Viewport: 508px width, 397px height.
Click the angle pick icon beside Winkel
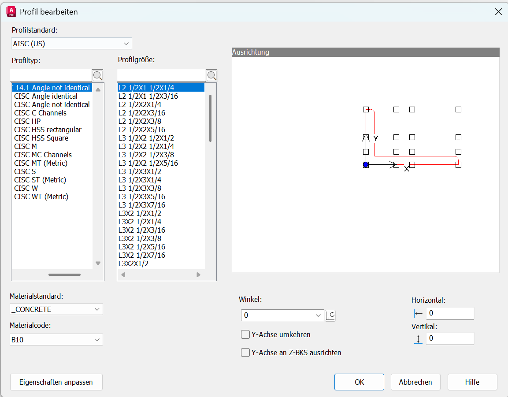pyautogui.click(x=330, y=315)
